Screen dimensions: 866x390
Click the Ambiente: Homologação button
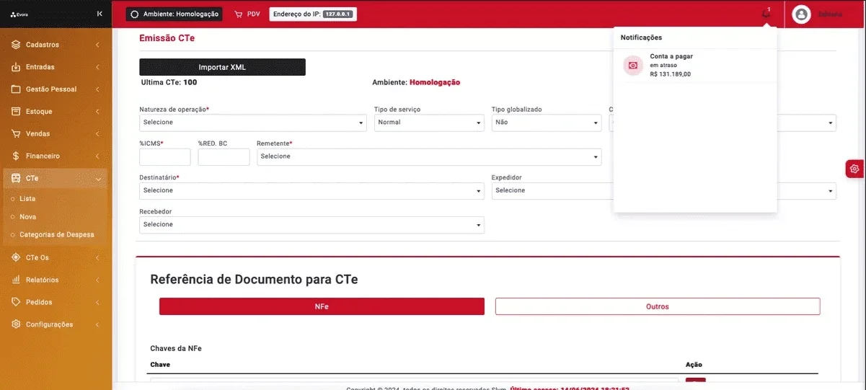(174, 14)
